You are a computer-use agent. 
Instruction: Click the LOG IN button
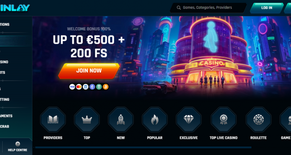267,8
